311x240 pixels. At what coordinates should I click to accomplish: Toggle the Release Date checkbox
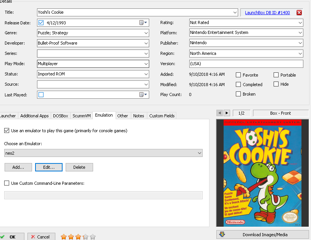(x=41, y=22)
